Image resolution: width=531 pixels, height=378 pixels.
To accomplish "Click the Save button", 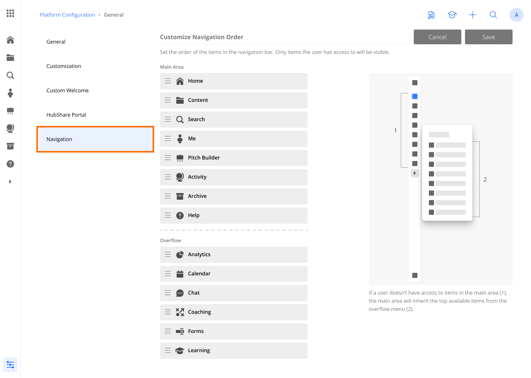I will pyautogui.click(x=489, y=37).
